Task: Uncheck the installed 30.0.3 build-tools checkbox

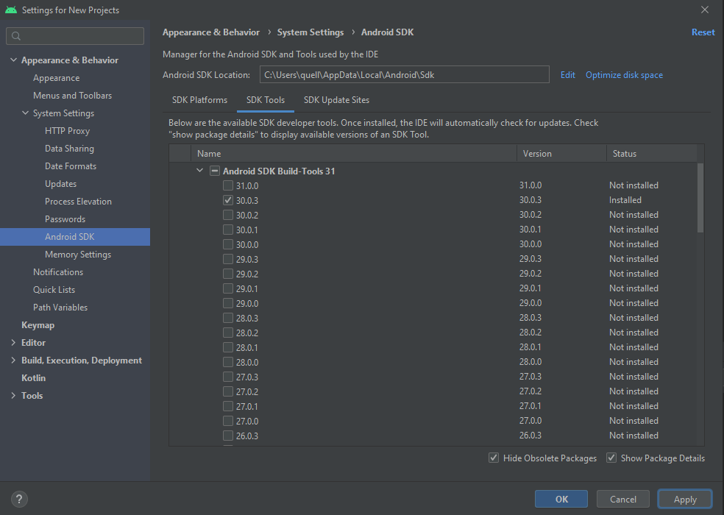Action: [x=228, y=200]
